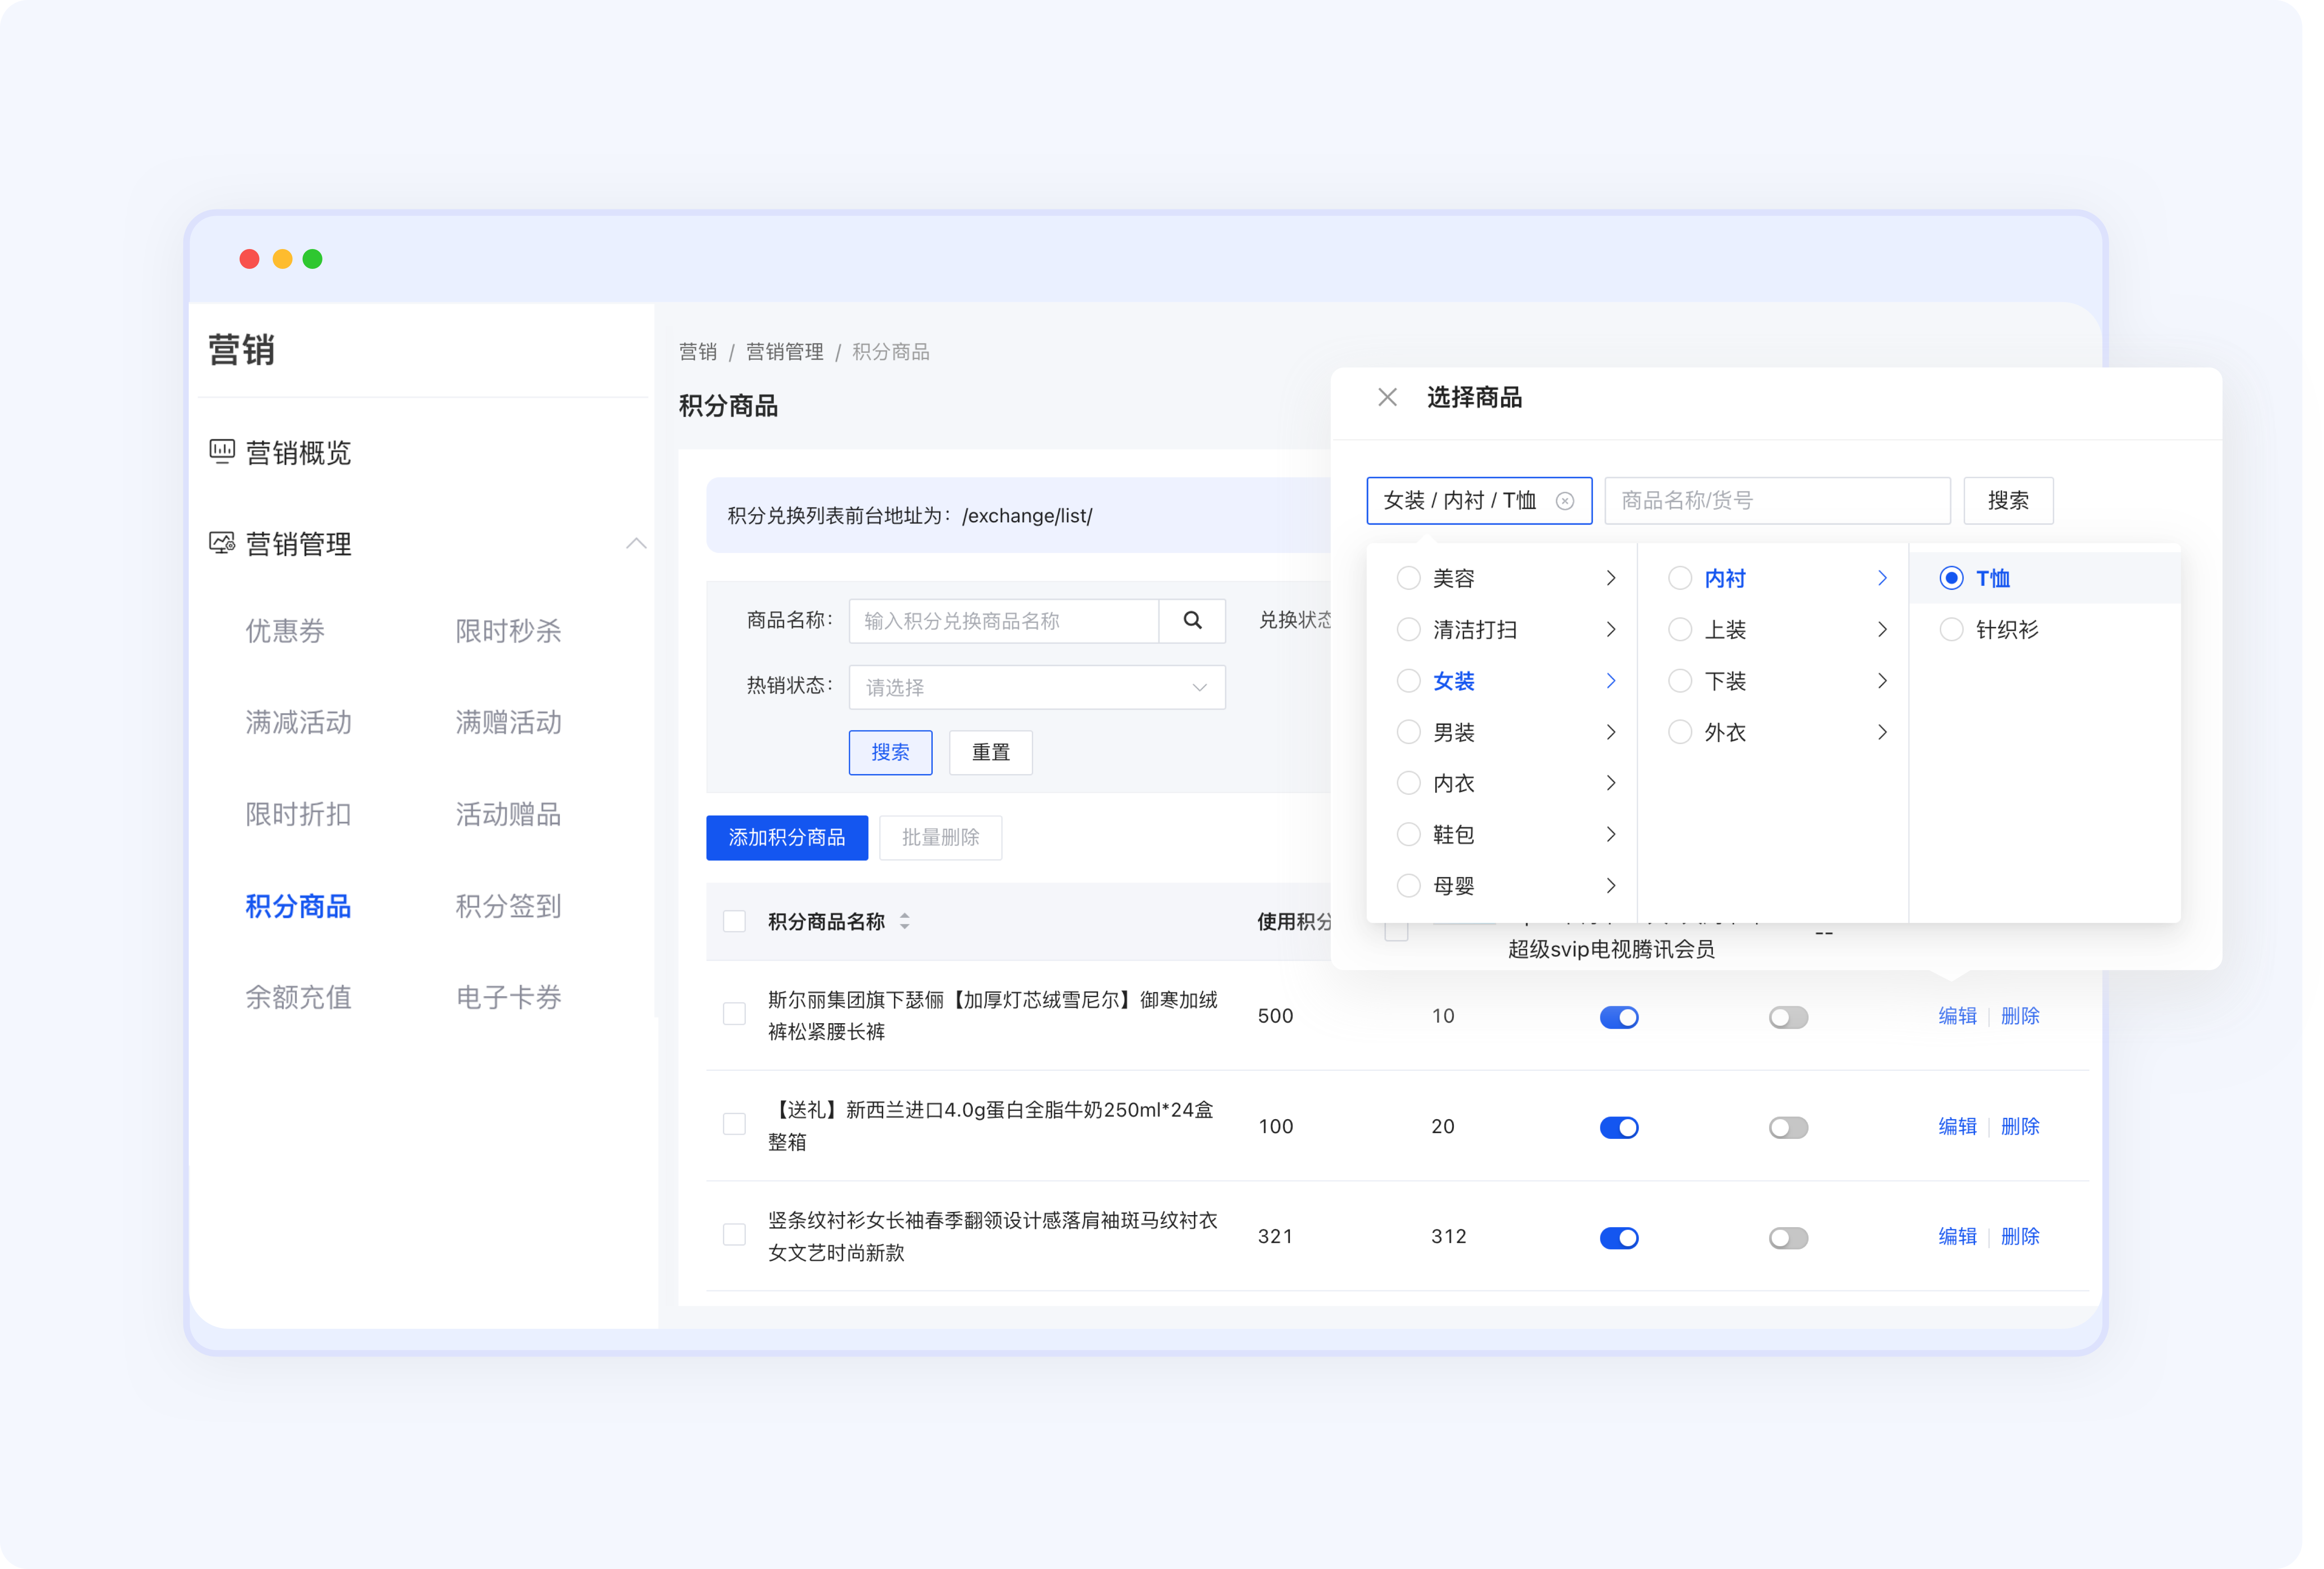Expand the 外衣 subcategory chevron
Image resolution: width=2324 pixels, height=1569 pixels.
pos(1882,732)
